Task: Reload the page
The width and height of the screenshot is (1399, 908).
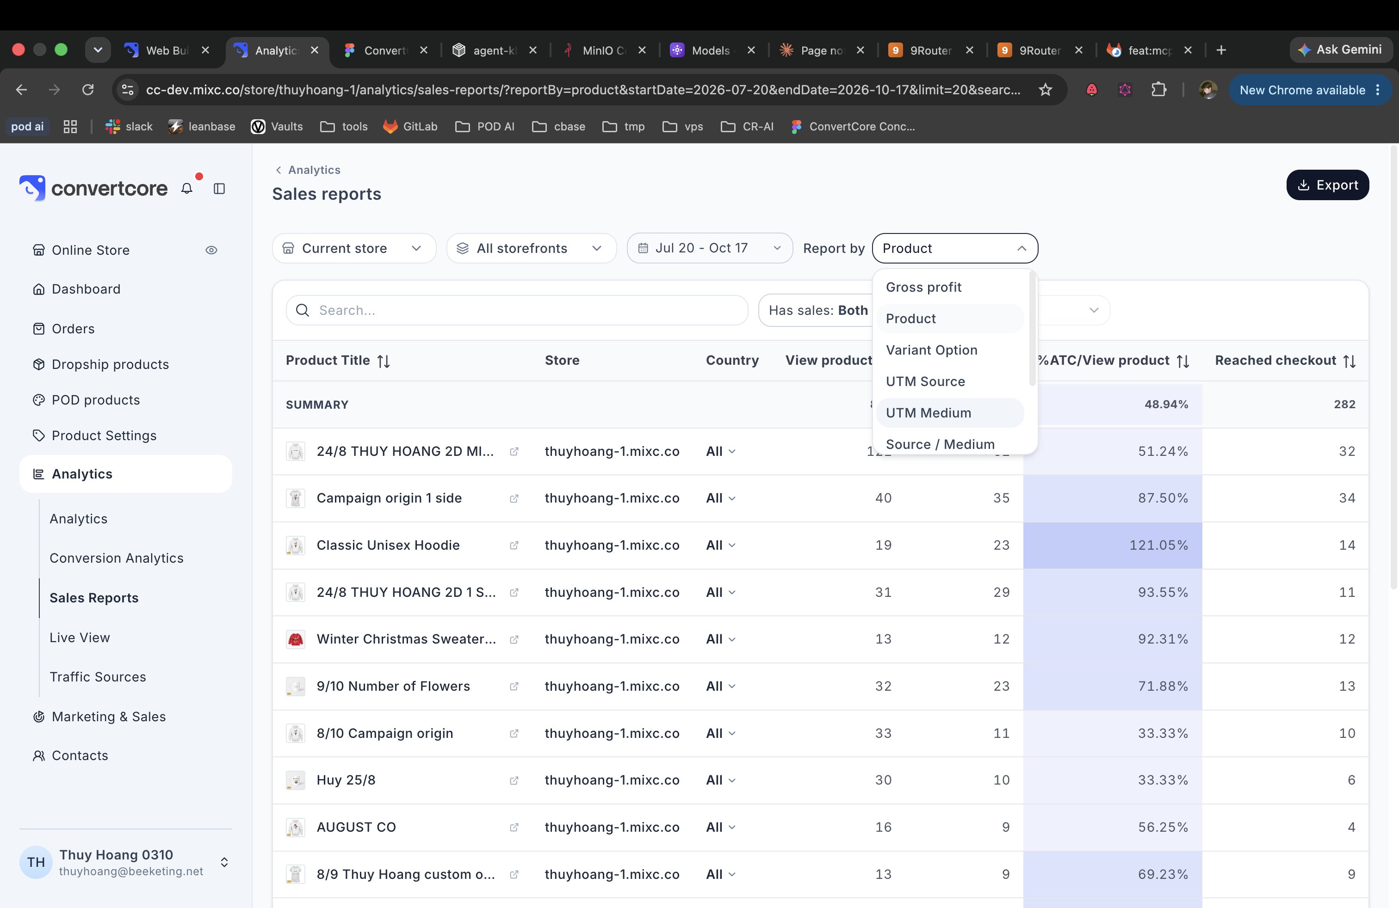Action: click(x=87, y=90)
